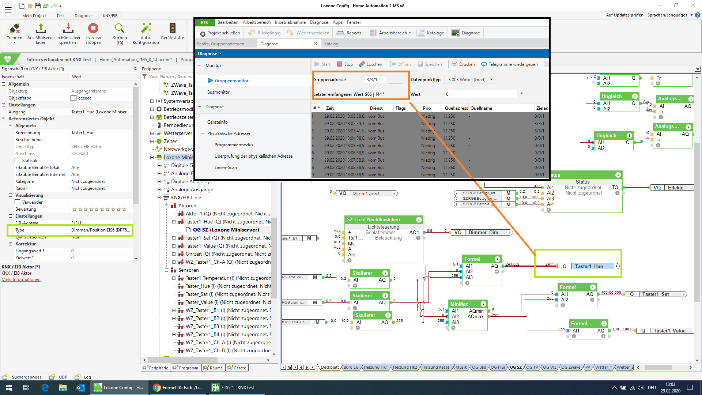Collapse the KNX/EIB Linie tree node

coord(159,198)
